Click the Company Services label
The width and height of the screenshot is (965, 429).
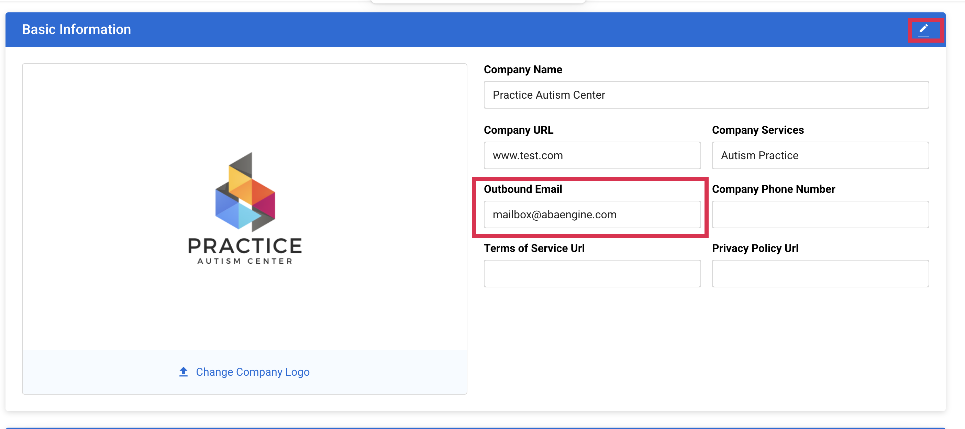tap(757, 130)
